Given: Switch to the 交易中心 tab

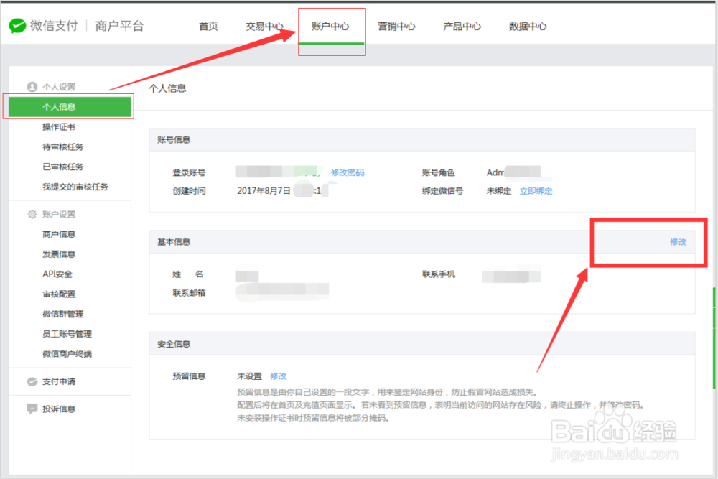Looking at the screenshot, I should (x=265, y=26).
